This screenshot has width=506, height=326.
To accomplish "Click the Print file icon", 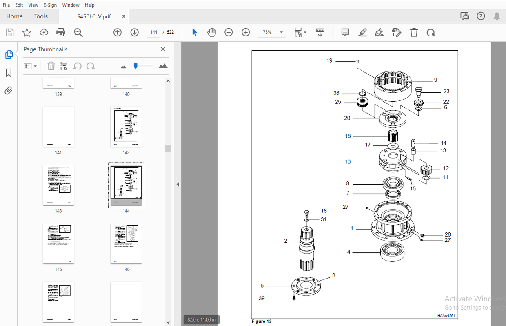I will click(x=61, y=32).
